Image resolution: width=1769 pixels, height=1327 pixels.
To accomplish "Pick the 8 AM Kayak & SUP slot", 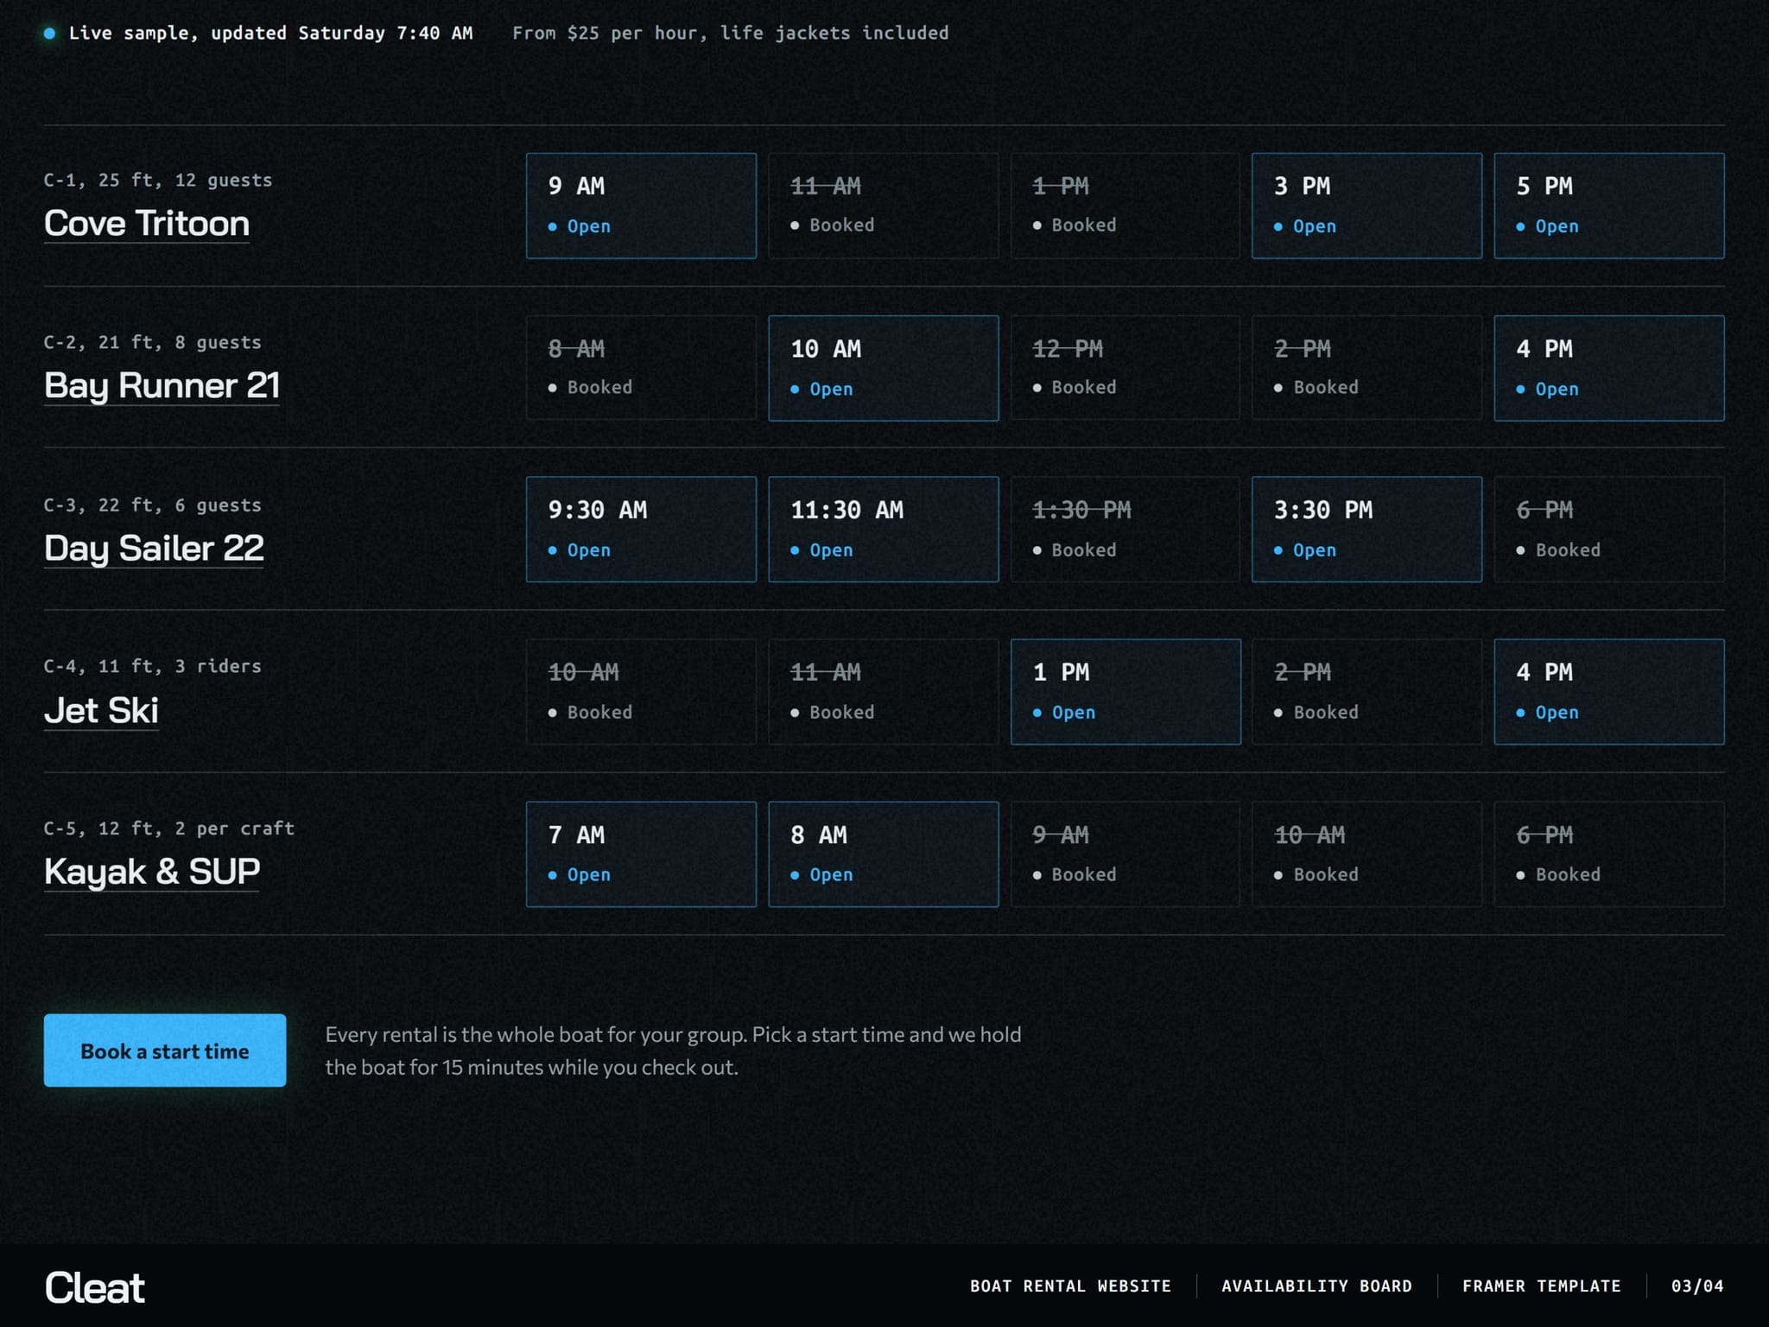I will [x=884, y=854].
